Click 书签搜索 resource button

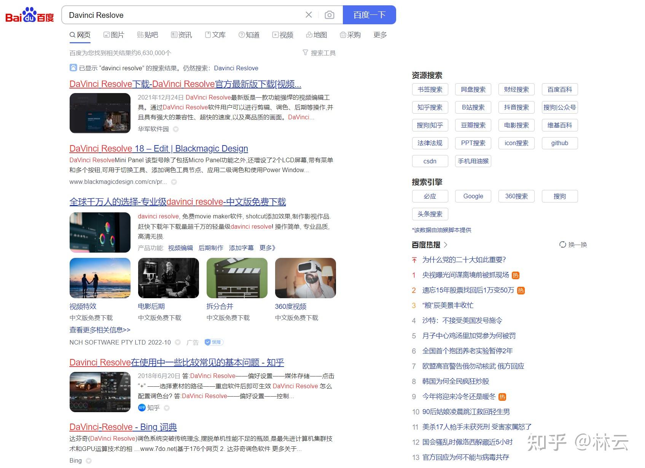(x=430, y=90)
